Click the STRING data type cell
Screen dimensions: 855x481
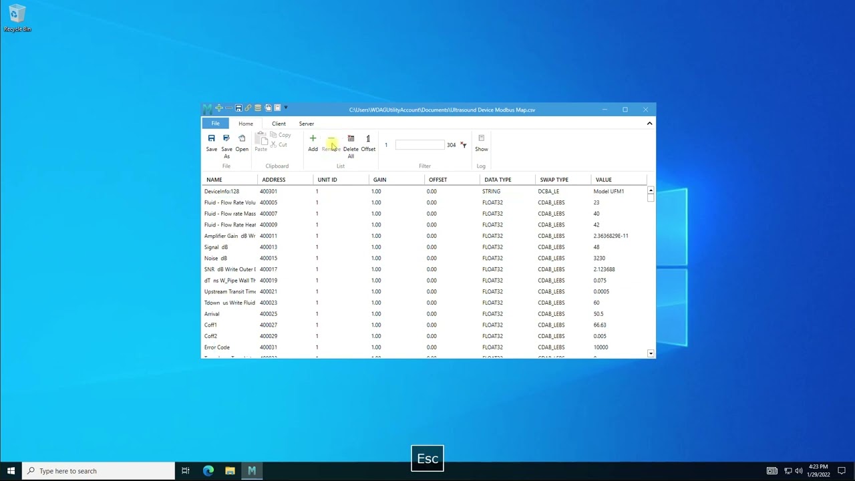tap(491, 191)
